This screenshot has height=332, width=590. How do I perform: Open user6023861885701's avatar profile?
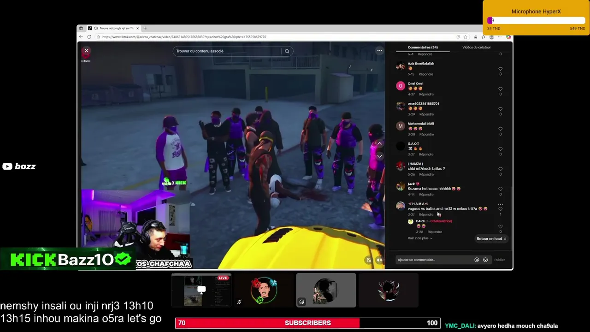coord(400,106)
